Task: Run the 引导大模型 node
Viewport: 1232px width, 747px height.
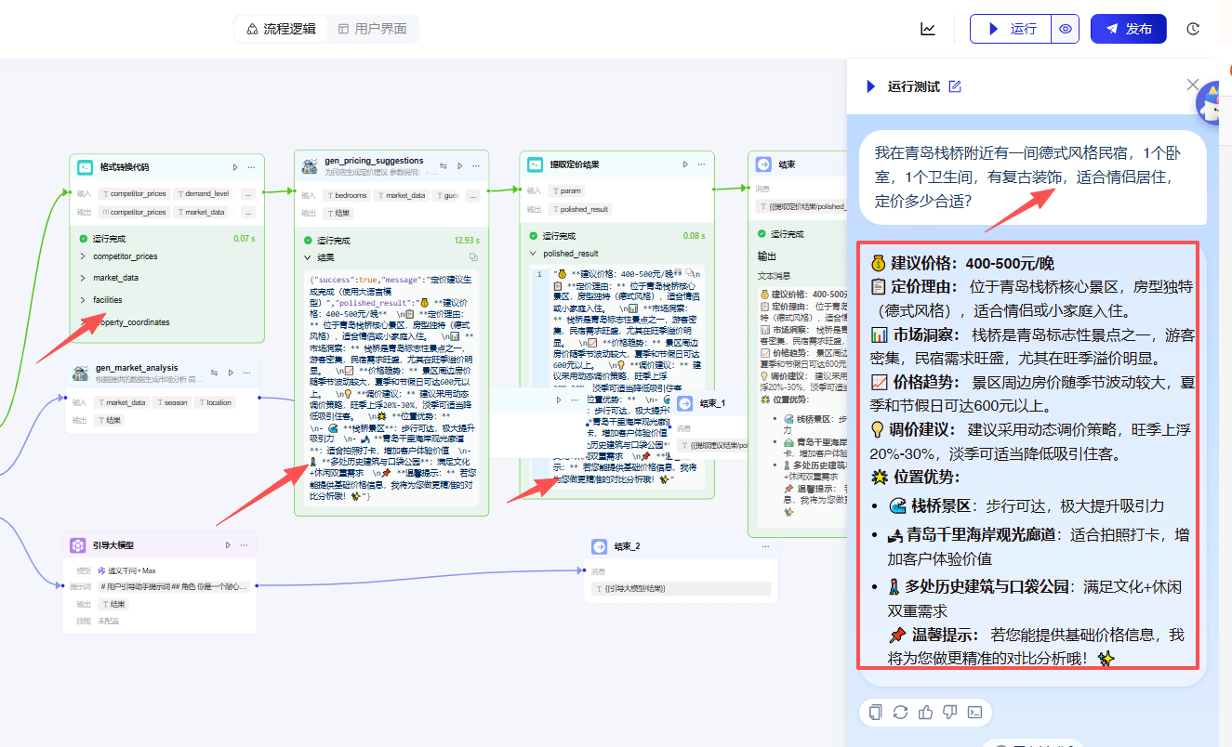Action: tap(228, 545)
